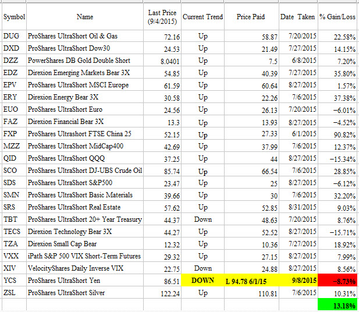Select the -6.12% loss cell

point(338,183)
